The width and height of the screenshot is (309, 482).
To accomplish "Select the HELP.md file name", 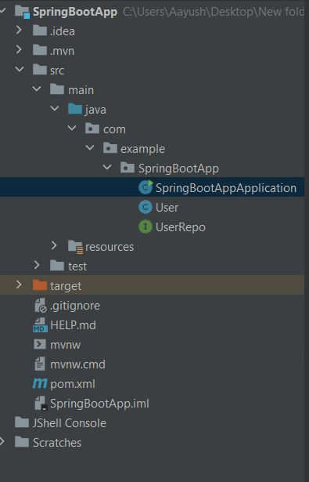I will click(x=73, y=325).
